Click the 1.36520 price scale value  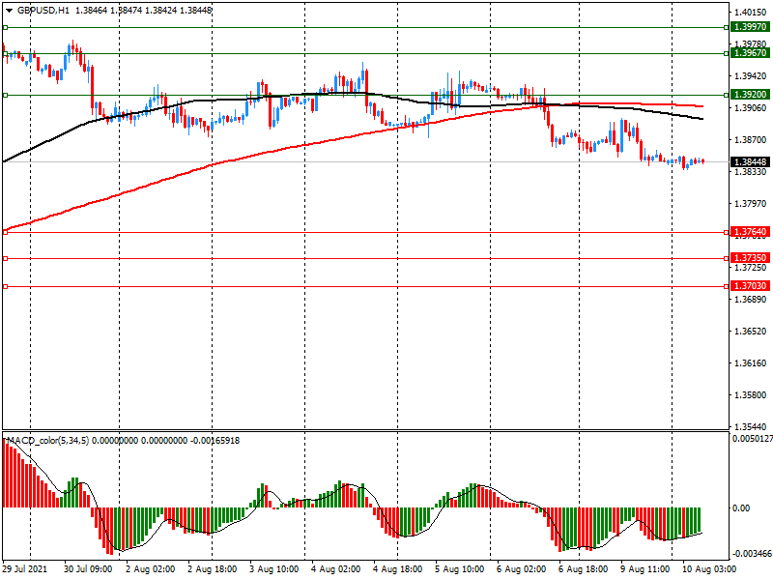(x=751, y=332)
